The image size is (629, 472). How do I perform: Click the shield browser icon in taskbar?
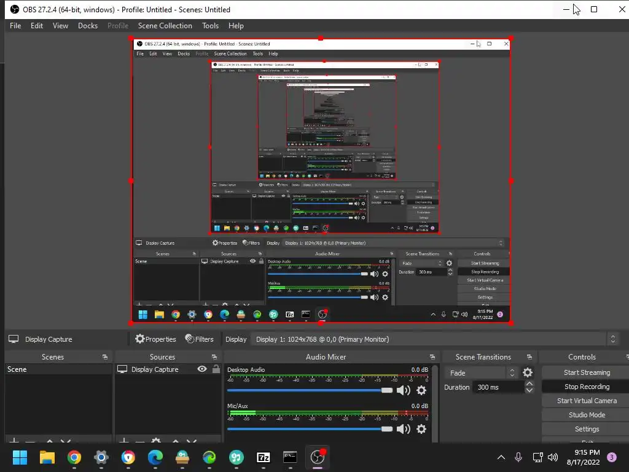coord(128,457)
